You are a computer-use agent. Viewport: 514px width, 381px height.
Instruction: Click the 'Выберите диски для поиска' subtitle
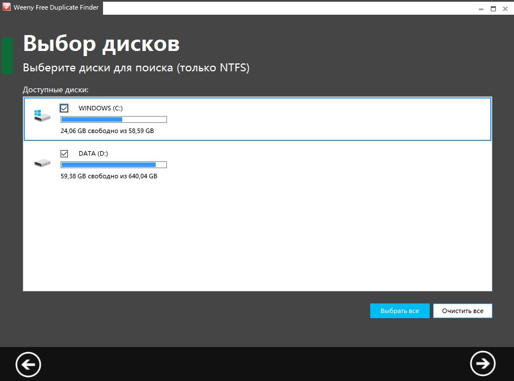(136, 68)
